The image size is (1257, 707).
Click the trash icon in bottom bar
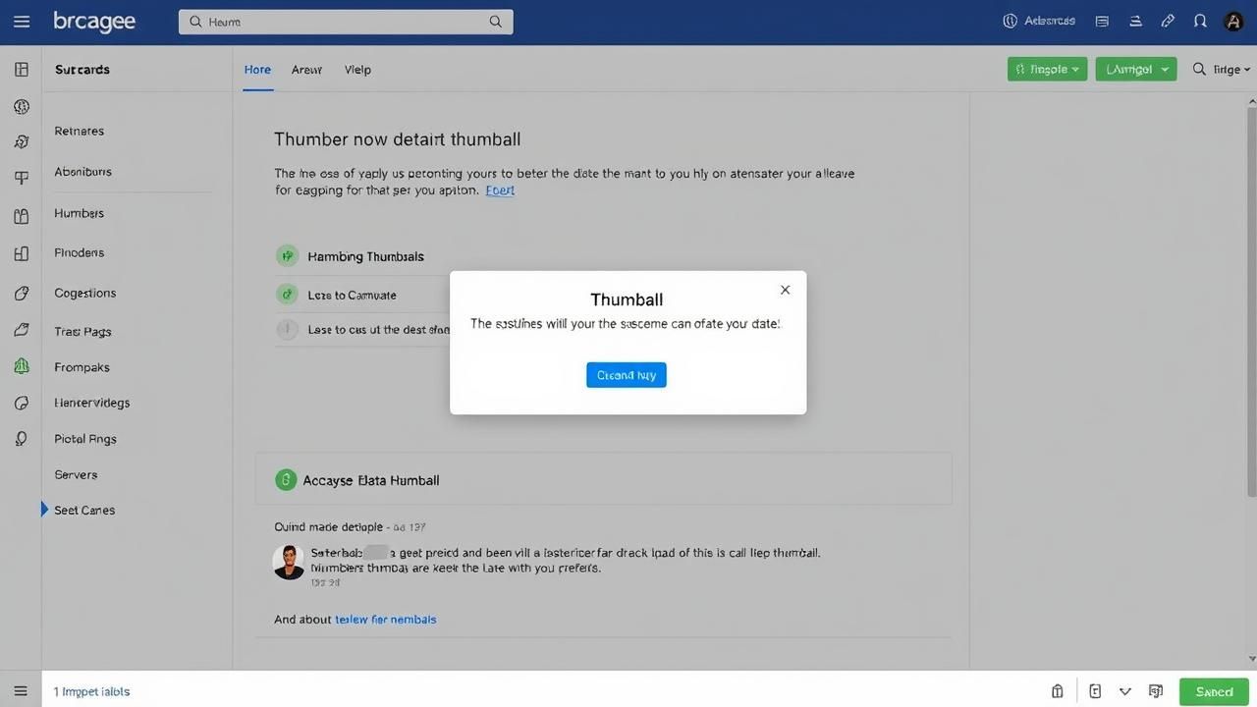tap(1058, 691)
